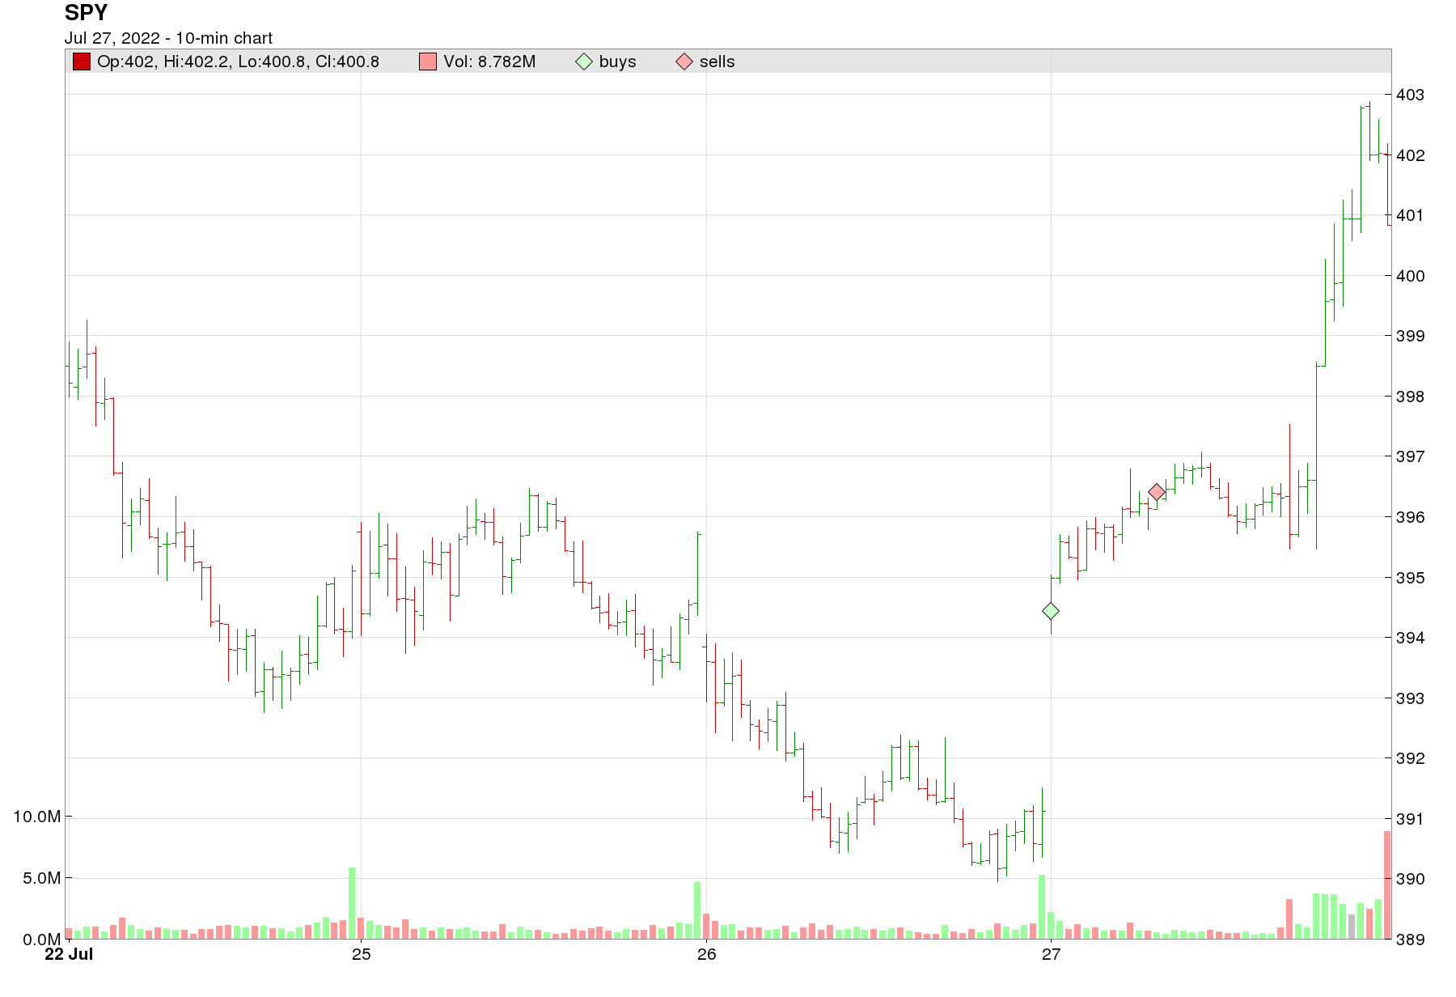Click the 394 price axis label

click(x=1410, y=638)
